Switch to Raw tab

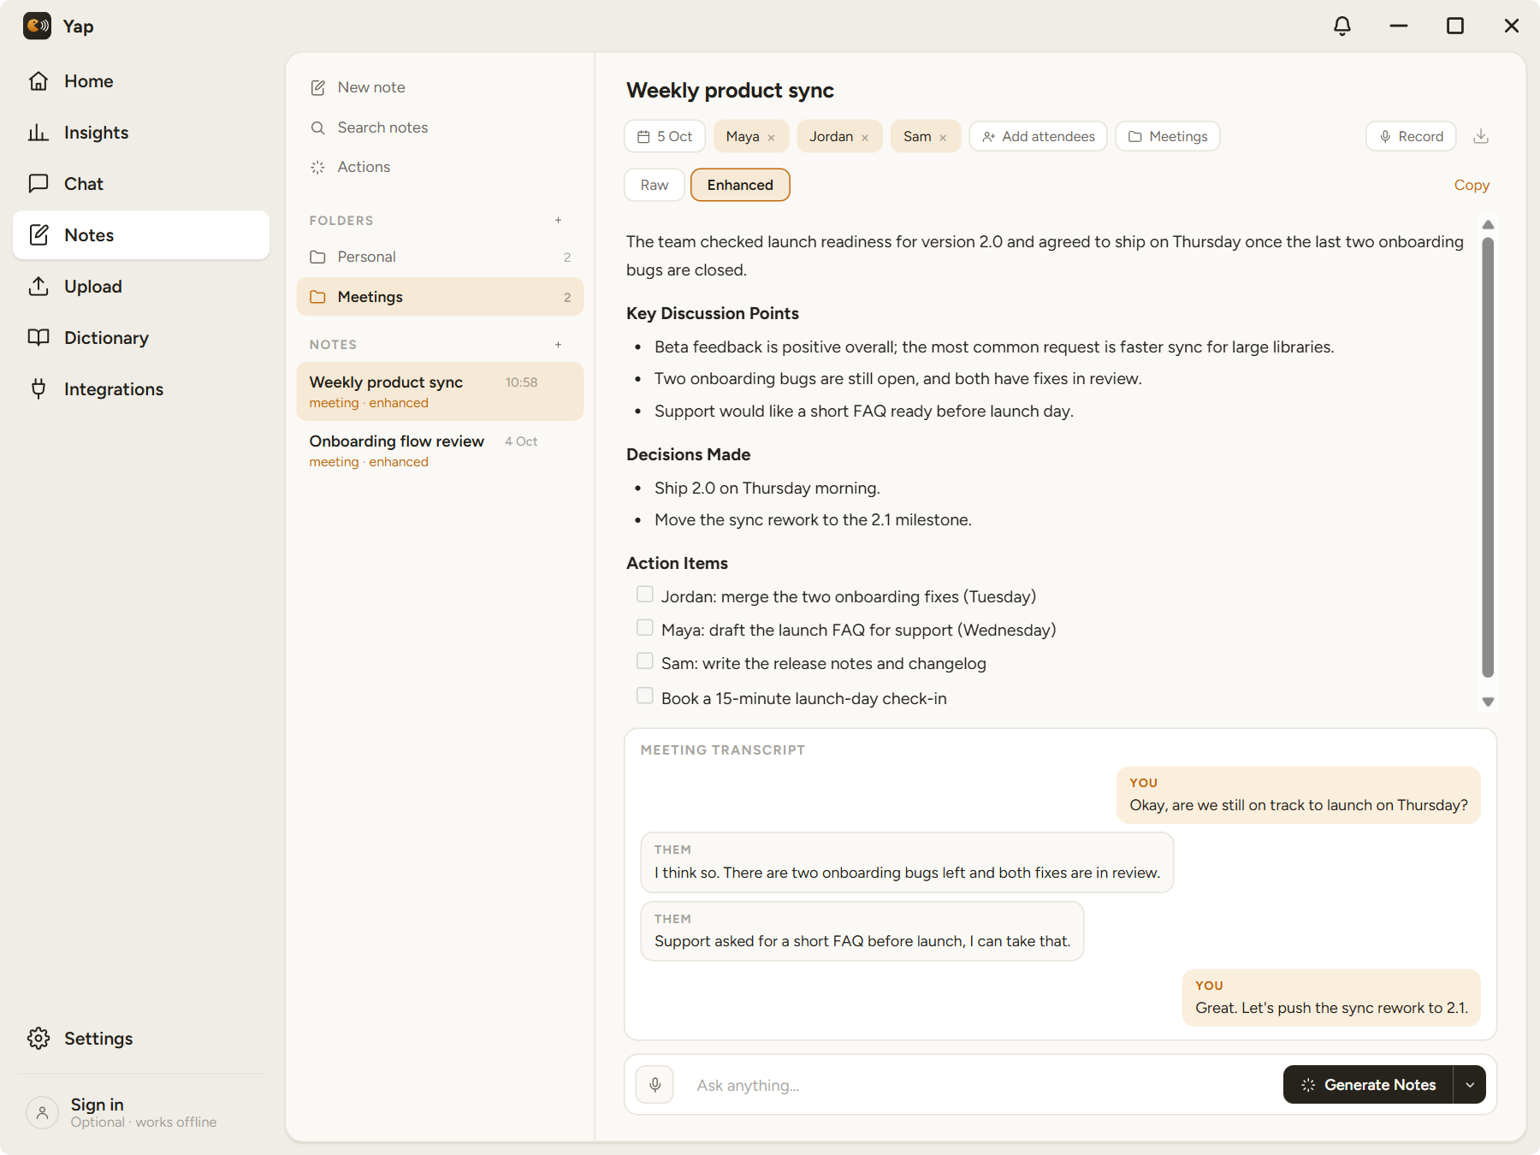pos(654,185)
